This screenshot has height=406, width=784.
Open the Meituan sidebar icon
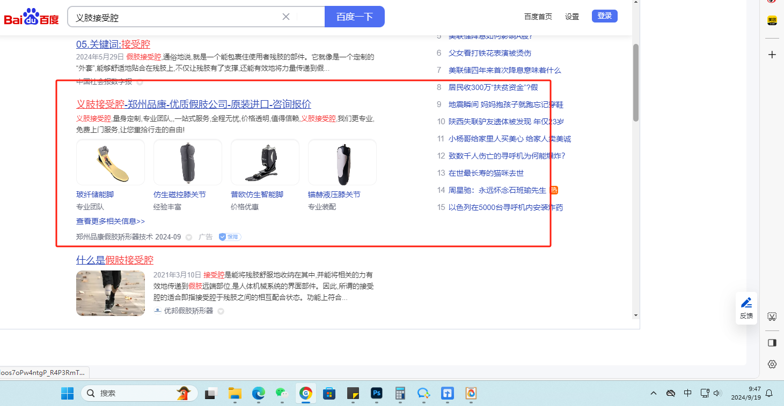[x=772, y=20]
